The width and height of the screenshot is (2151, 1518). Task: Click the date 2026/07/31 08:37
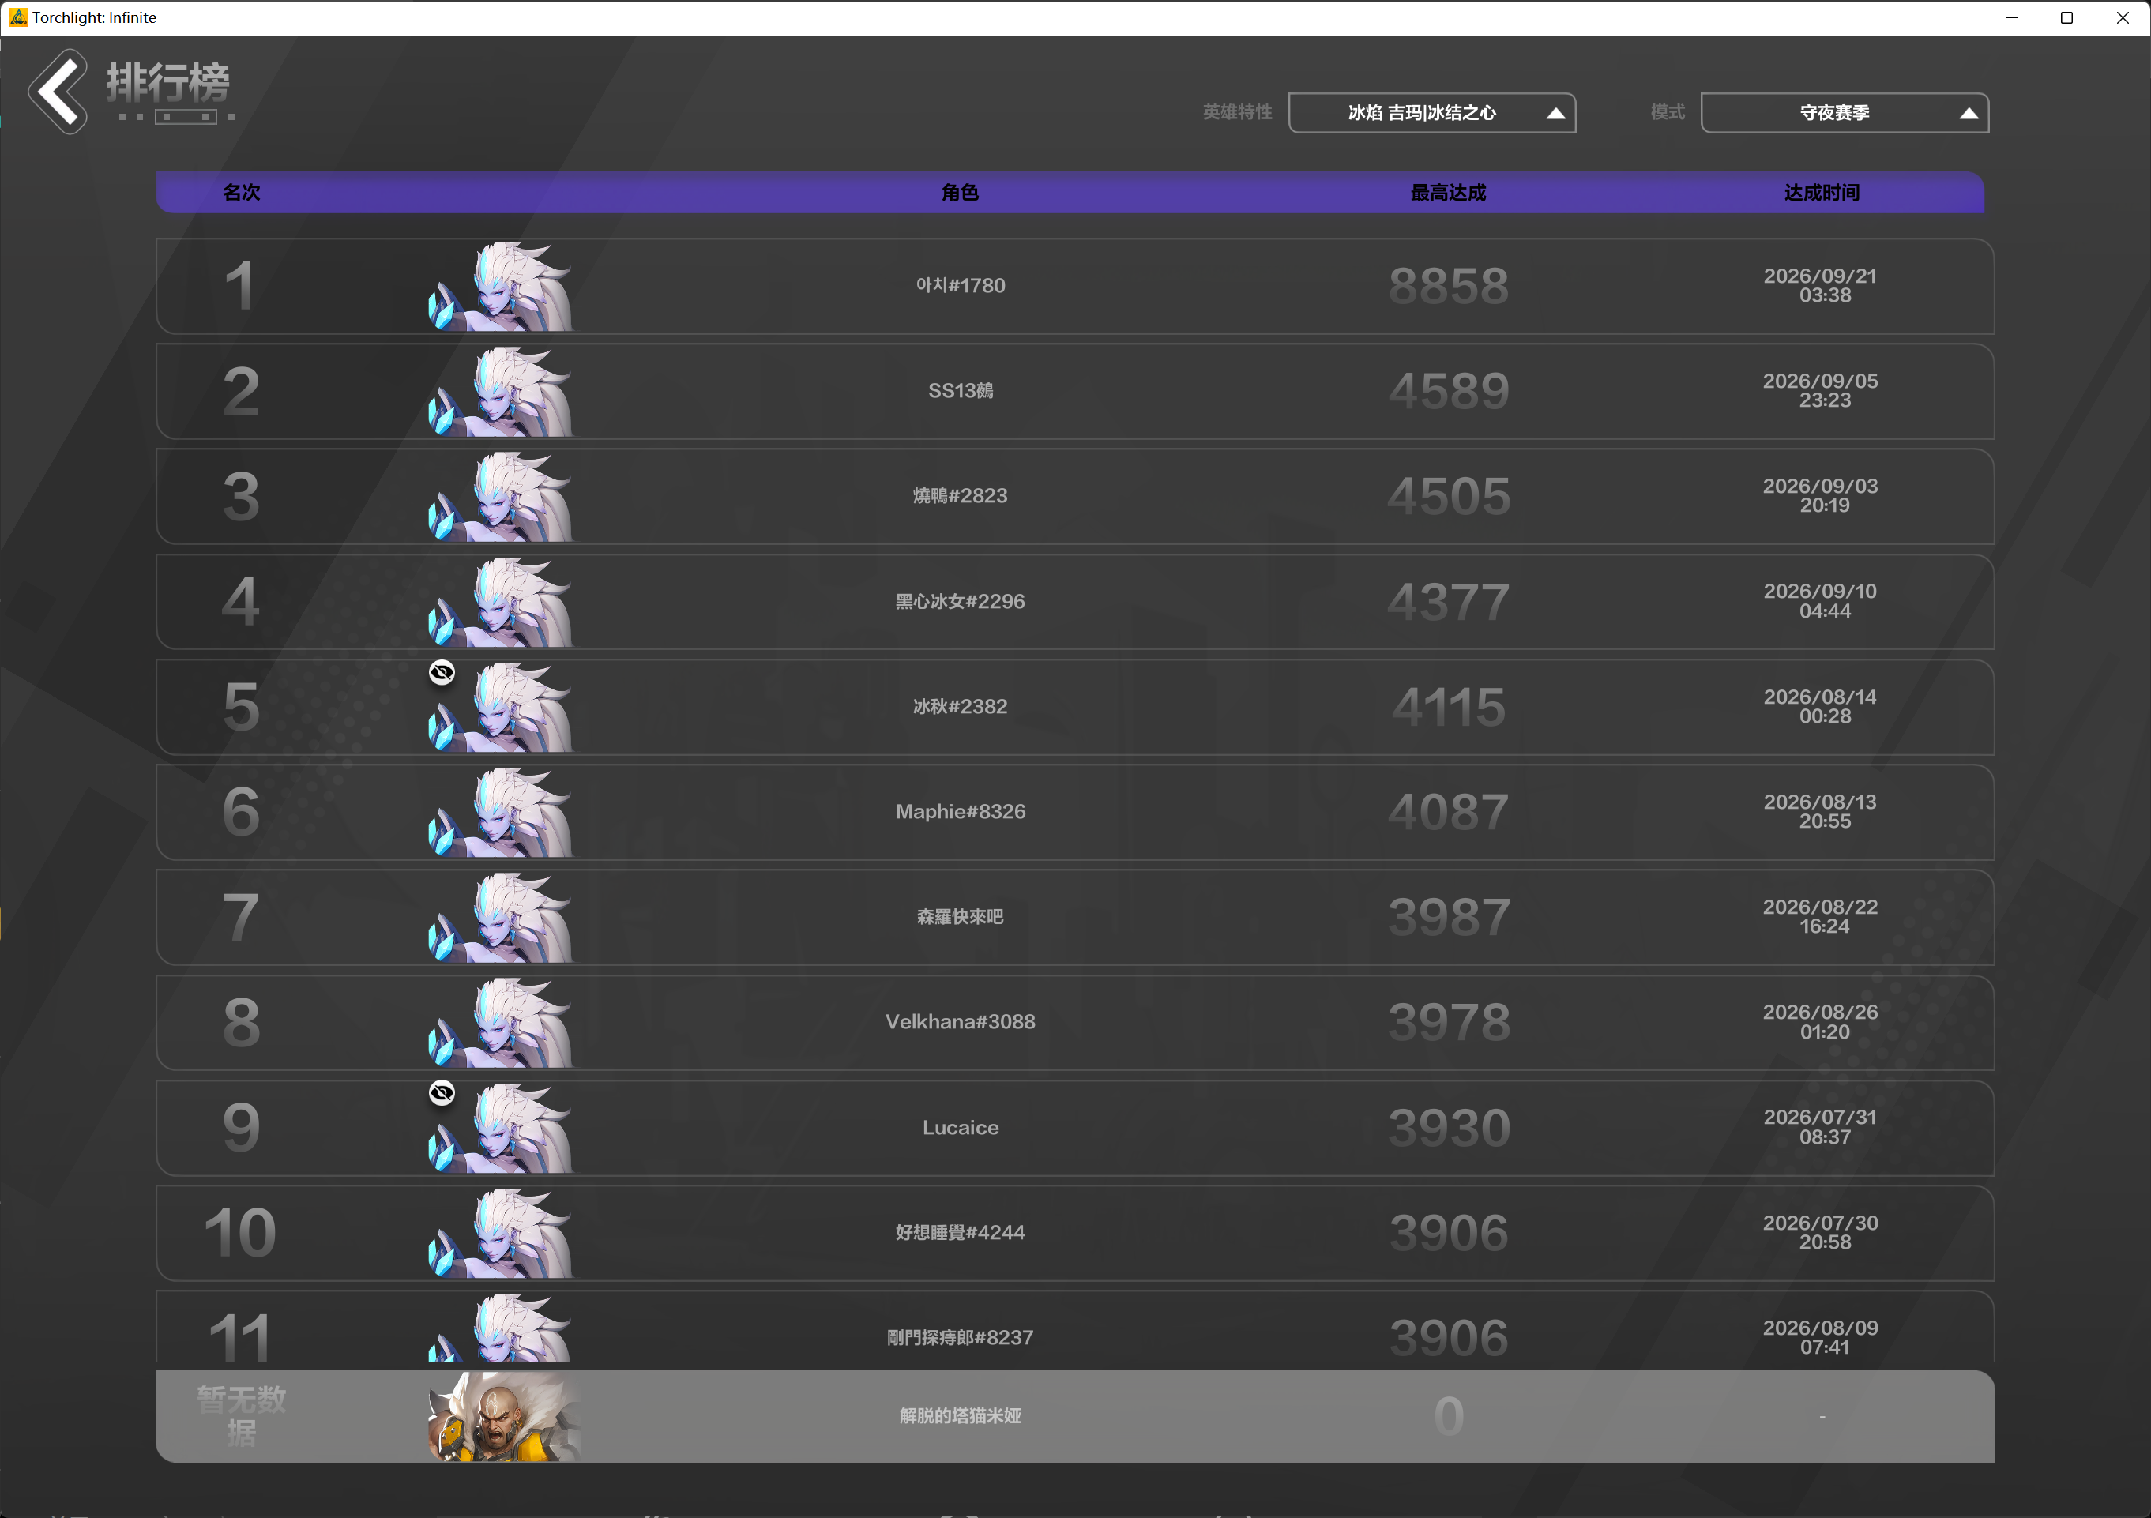[x=1822, y=1128]
